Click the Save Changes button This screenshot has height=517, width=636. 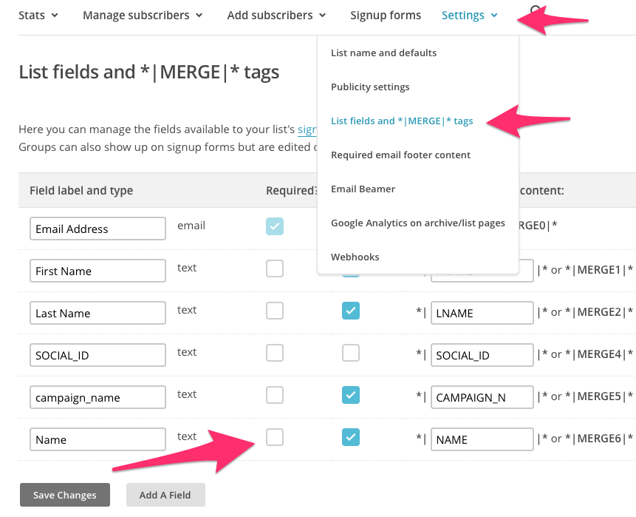65,495
